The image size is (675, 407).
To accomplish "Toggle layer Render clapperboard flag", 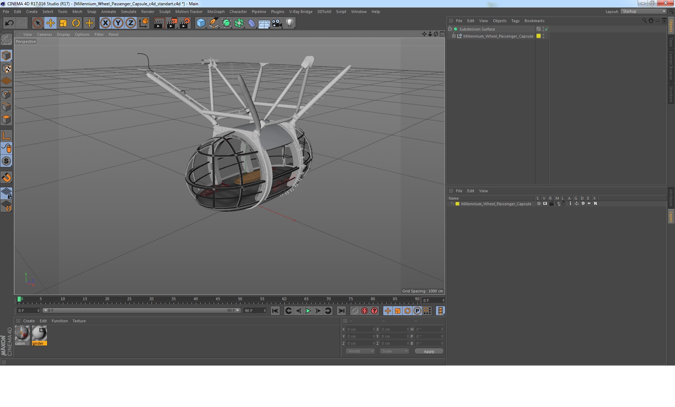I will click(551, 204).
